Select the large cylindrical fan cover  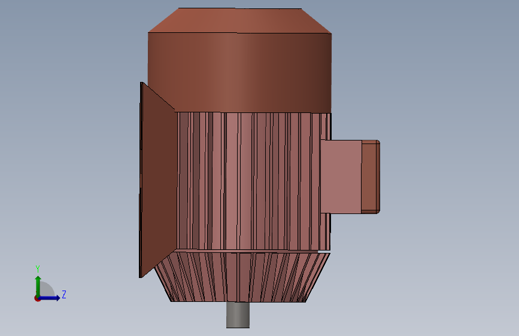pos(239,72)
